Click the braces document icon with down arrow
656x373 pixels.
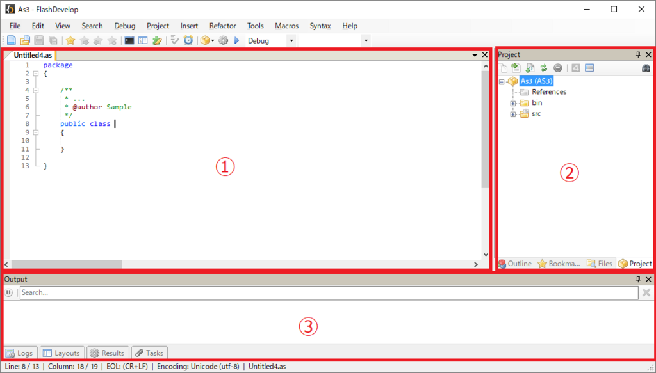530,68
